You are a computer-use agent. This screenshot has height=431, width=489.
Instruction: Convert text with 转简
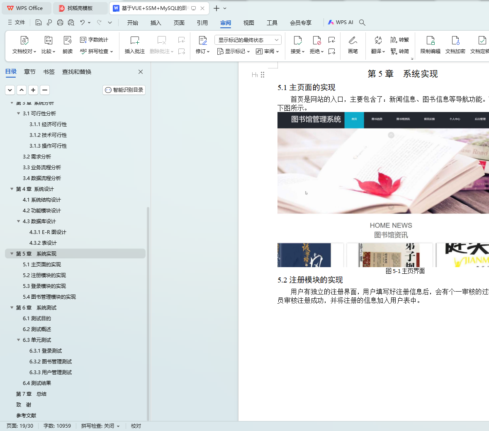399,51
